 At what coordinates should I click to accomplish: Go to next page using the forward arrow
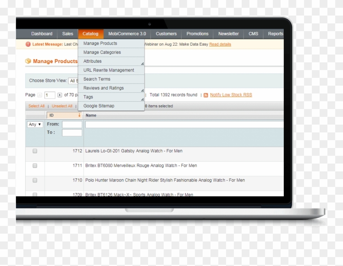click(59, 95)
